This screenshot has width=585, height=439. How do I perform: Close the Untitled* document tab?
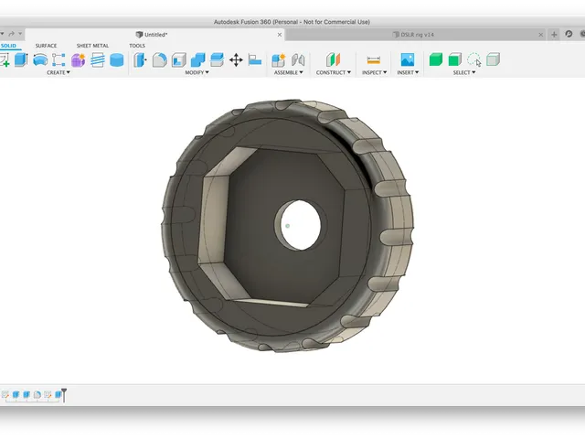280,35
